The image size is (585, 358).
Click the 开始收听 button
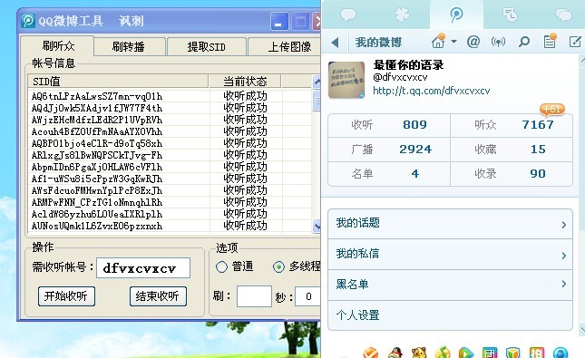coord(66,296)
